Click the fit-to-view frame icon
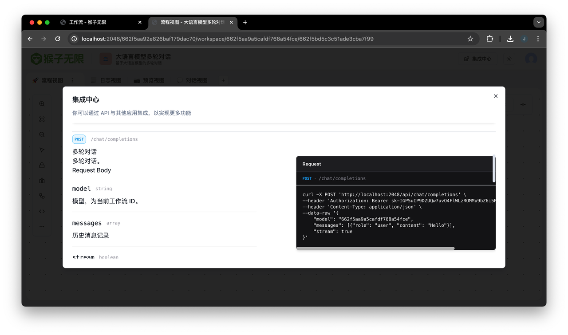The width and height of the screenshot is (568, 335). (x=42, y=119)
